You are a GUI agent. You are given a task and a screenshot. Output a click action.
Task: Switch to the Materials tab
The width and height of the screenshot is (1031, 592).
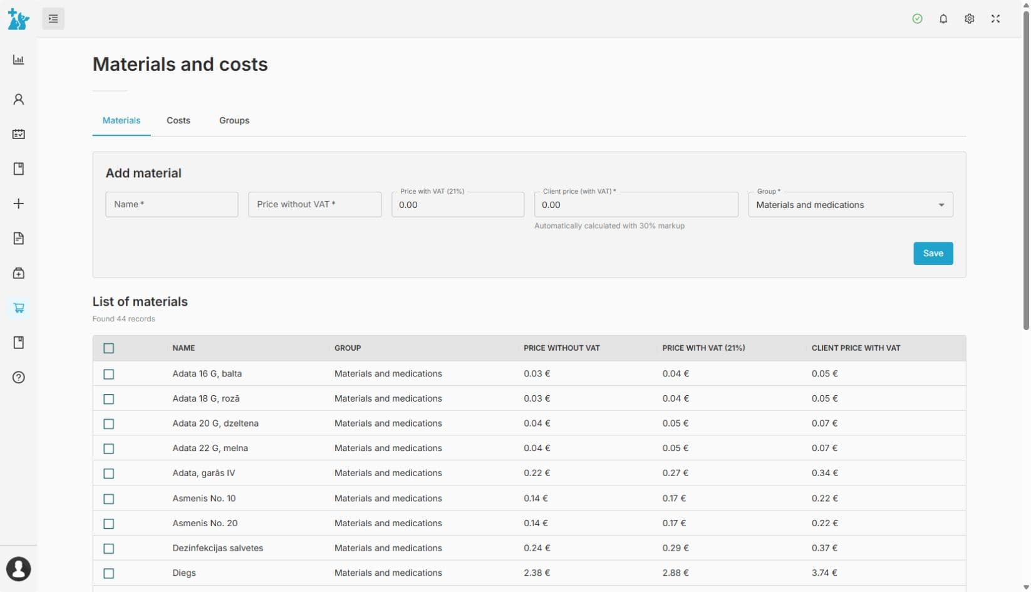pyautogui.click(x=122, y=120)
